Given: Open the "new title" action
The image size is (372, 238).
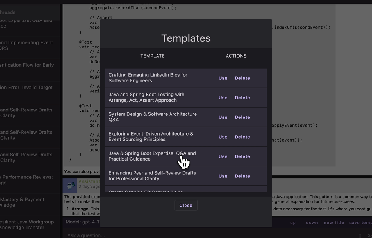Looking at the screenshot, I should pos(334,222).
